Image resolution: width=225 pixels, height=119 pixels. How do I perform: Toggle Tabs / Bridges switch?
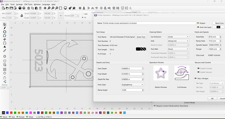tap(195, 78)
